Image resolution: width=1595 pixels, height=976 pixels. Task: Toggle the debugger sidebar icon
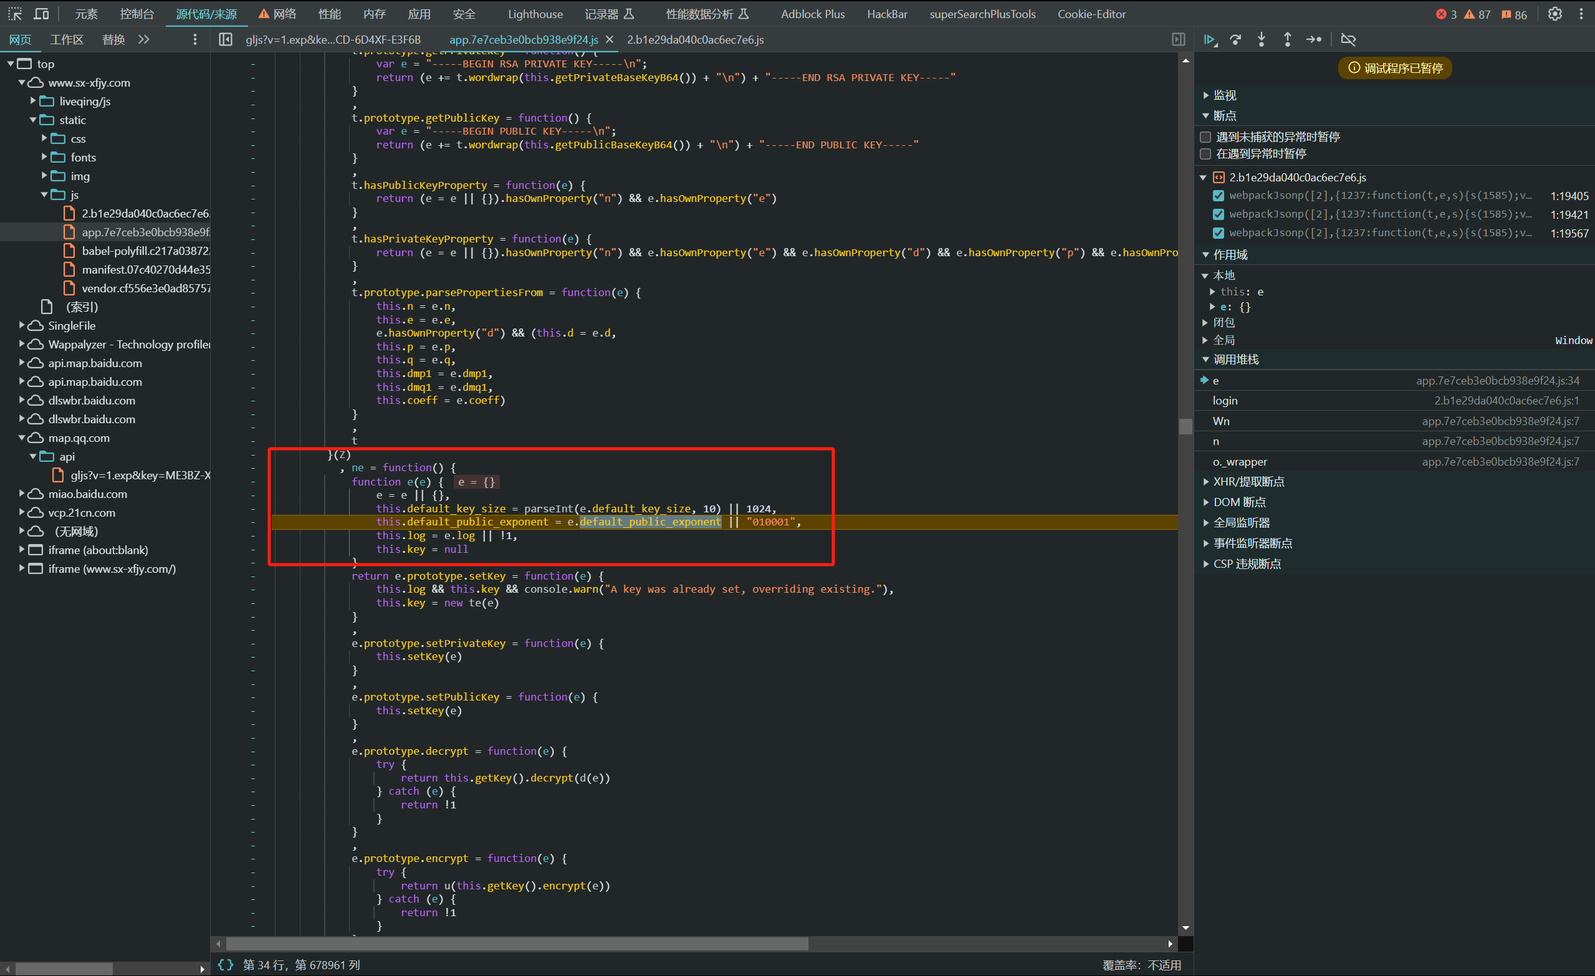pyautogui.click(x=1179, y=39)
